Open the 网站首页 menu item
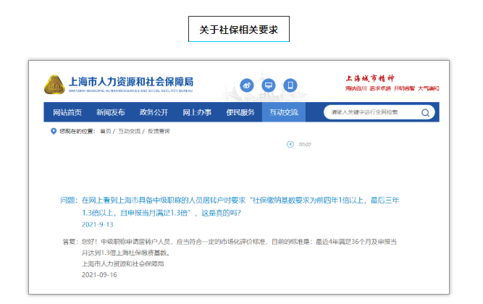Image resolution: width=483 pixels, height=304 pixels. [x=67, y=112]
